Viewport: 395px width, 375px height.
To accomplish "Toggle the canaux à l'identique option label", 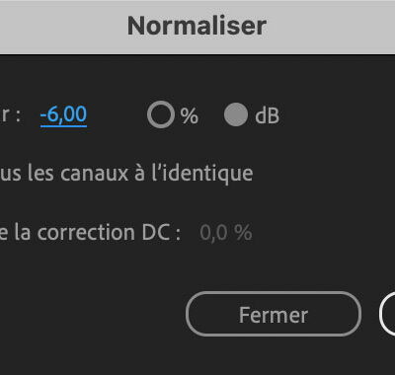I will click(126, 174).
